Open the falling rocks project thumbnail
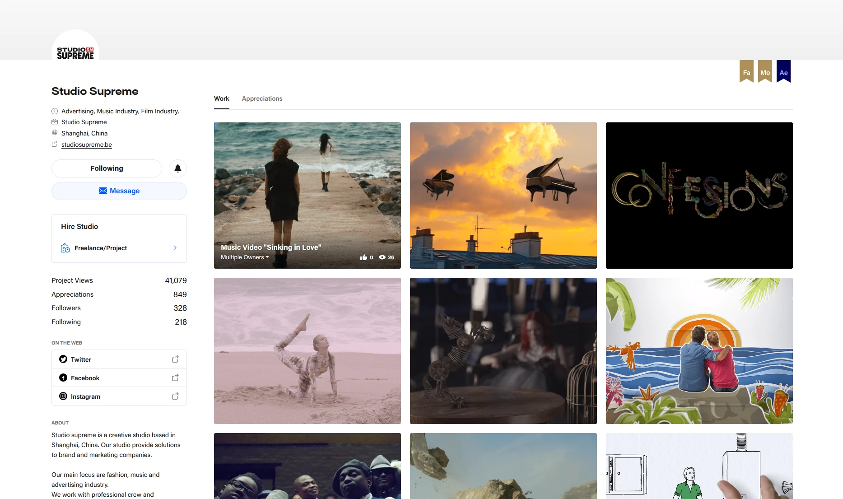 click(503, 466)
